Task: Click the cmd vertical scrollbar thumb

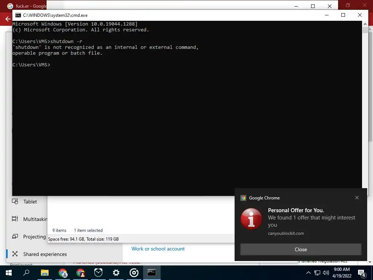Action: coord(365,30)
